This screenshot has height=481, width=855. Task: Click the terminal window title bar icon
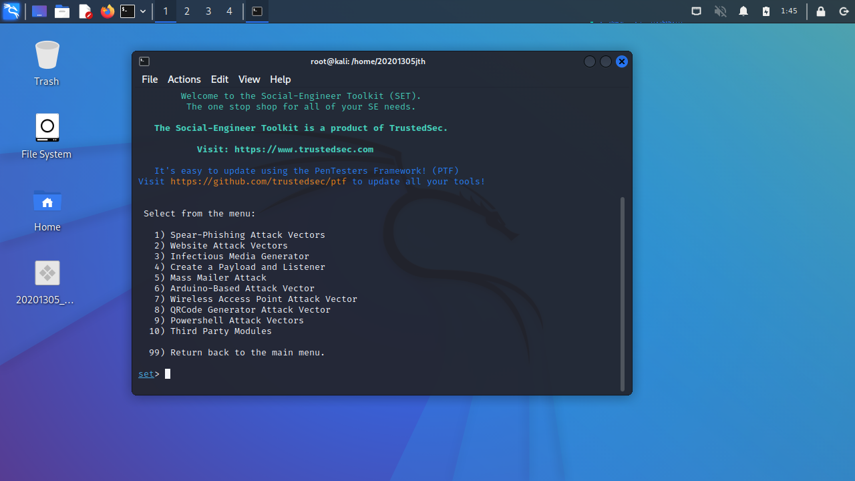click(x=144, y=61)
